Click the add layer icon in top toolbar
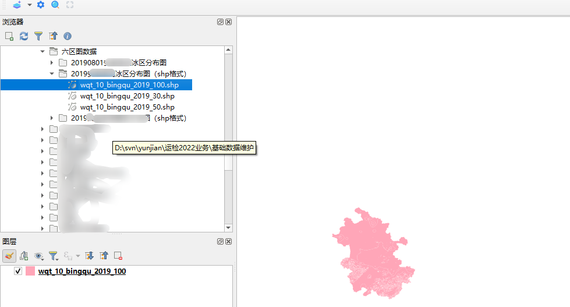Image resolution: width=570 pixels, height=307 pixels. (x=17, y=5)
